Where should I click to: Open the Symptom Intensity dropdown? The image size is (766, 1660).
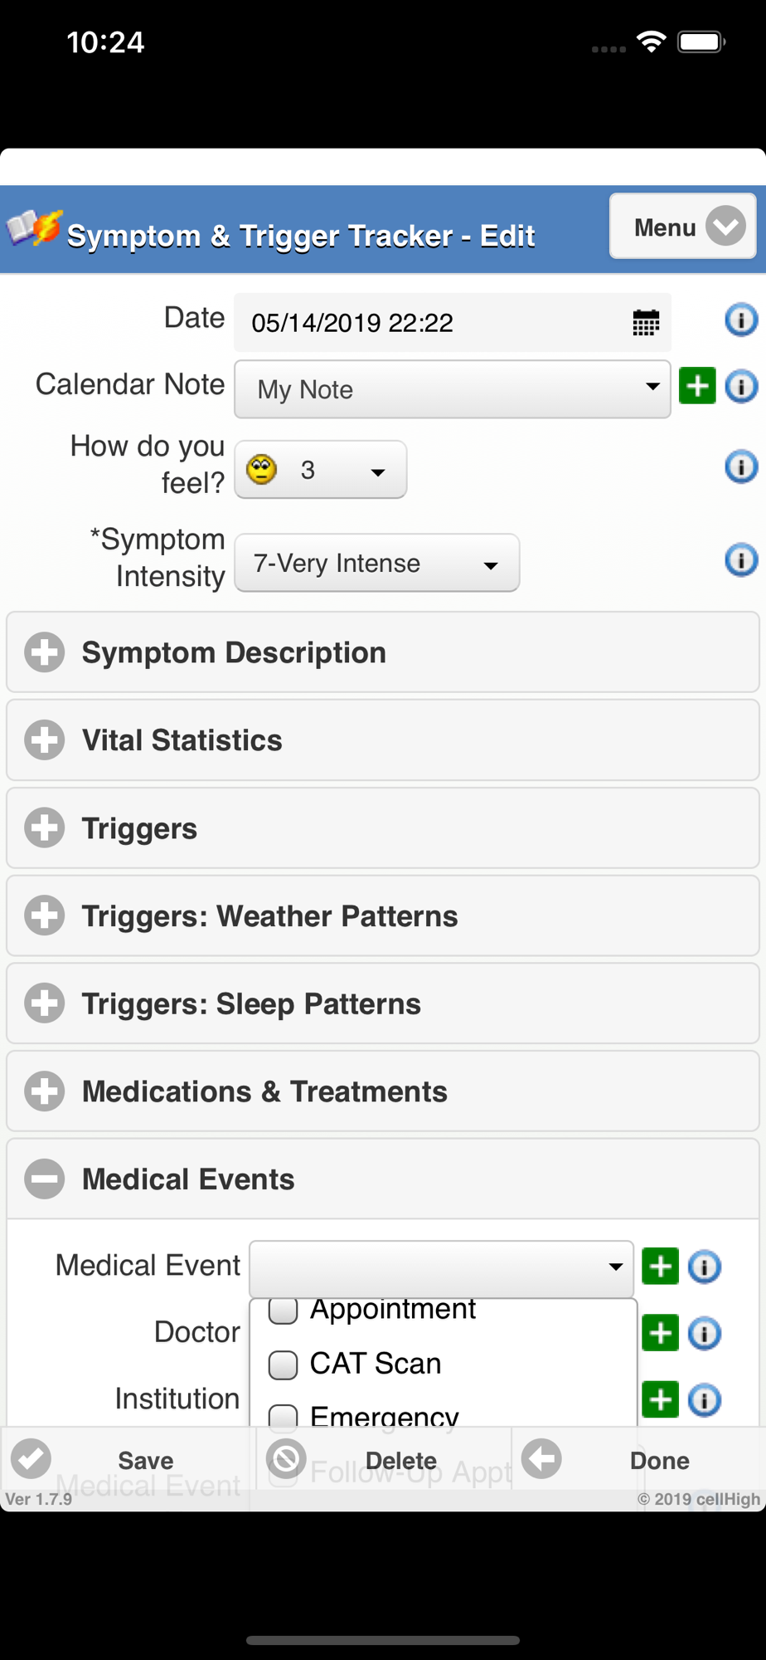377,564
